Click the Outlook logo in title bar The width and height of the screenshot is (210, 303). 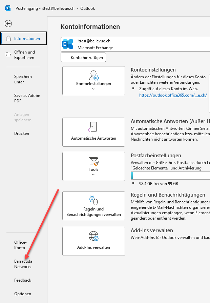(8, 8)
